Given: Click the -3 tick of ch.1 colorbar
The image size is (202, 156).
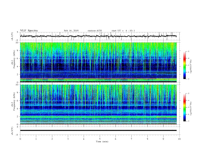Looking at the screenshot, I should click(x=188, y=51).
